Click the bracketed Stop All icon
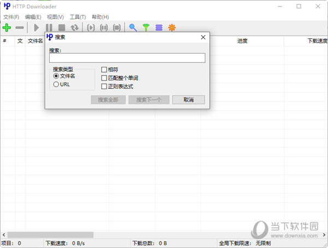This screenshot has height=248, width=328. pyautogui.click(x=117, y=28)
